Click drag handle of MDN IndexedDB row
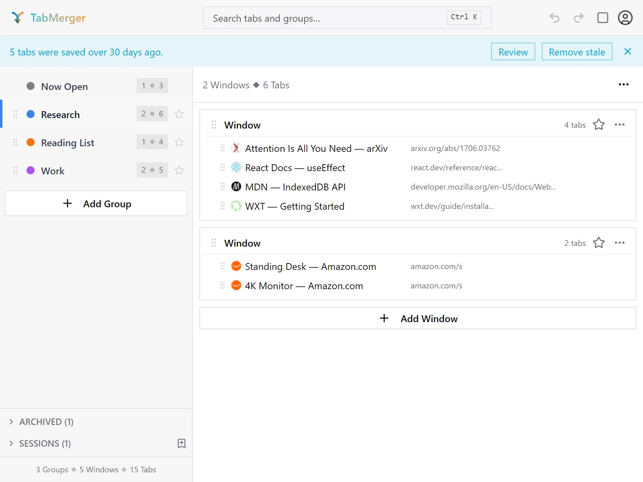Image resolution: width=643 pixels, height=482 pixels. click(223, 186)
